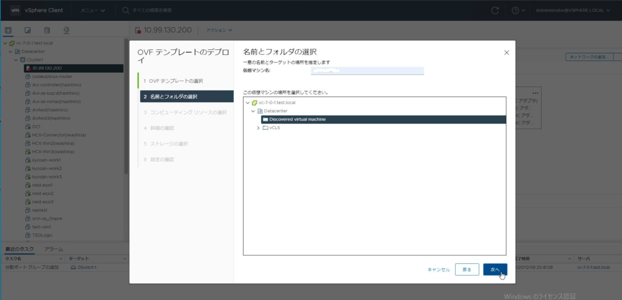Click VM icon next to DC1
The width and height of the screenshot is (622, 300).
(x=29, y=126)
